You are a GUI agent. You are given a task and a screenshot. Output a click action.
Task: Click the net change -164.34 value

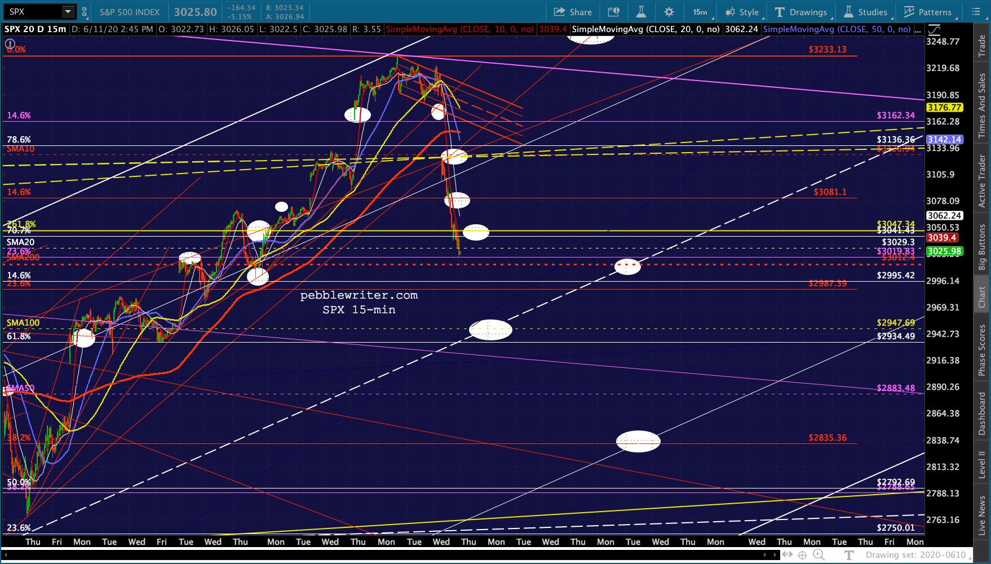(241, 8)
